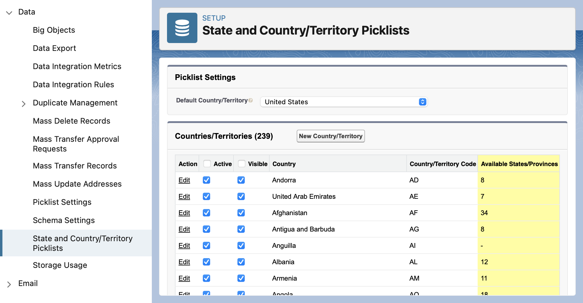Click the Default Country/Territory help icon

click(251, 101)
